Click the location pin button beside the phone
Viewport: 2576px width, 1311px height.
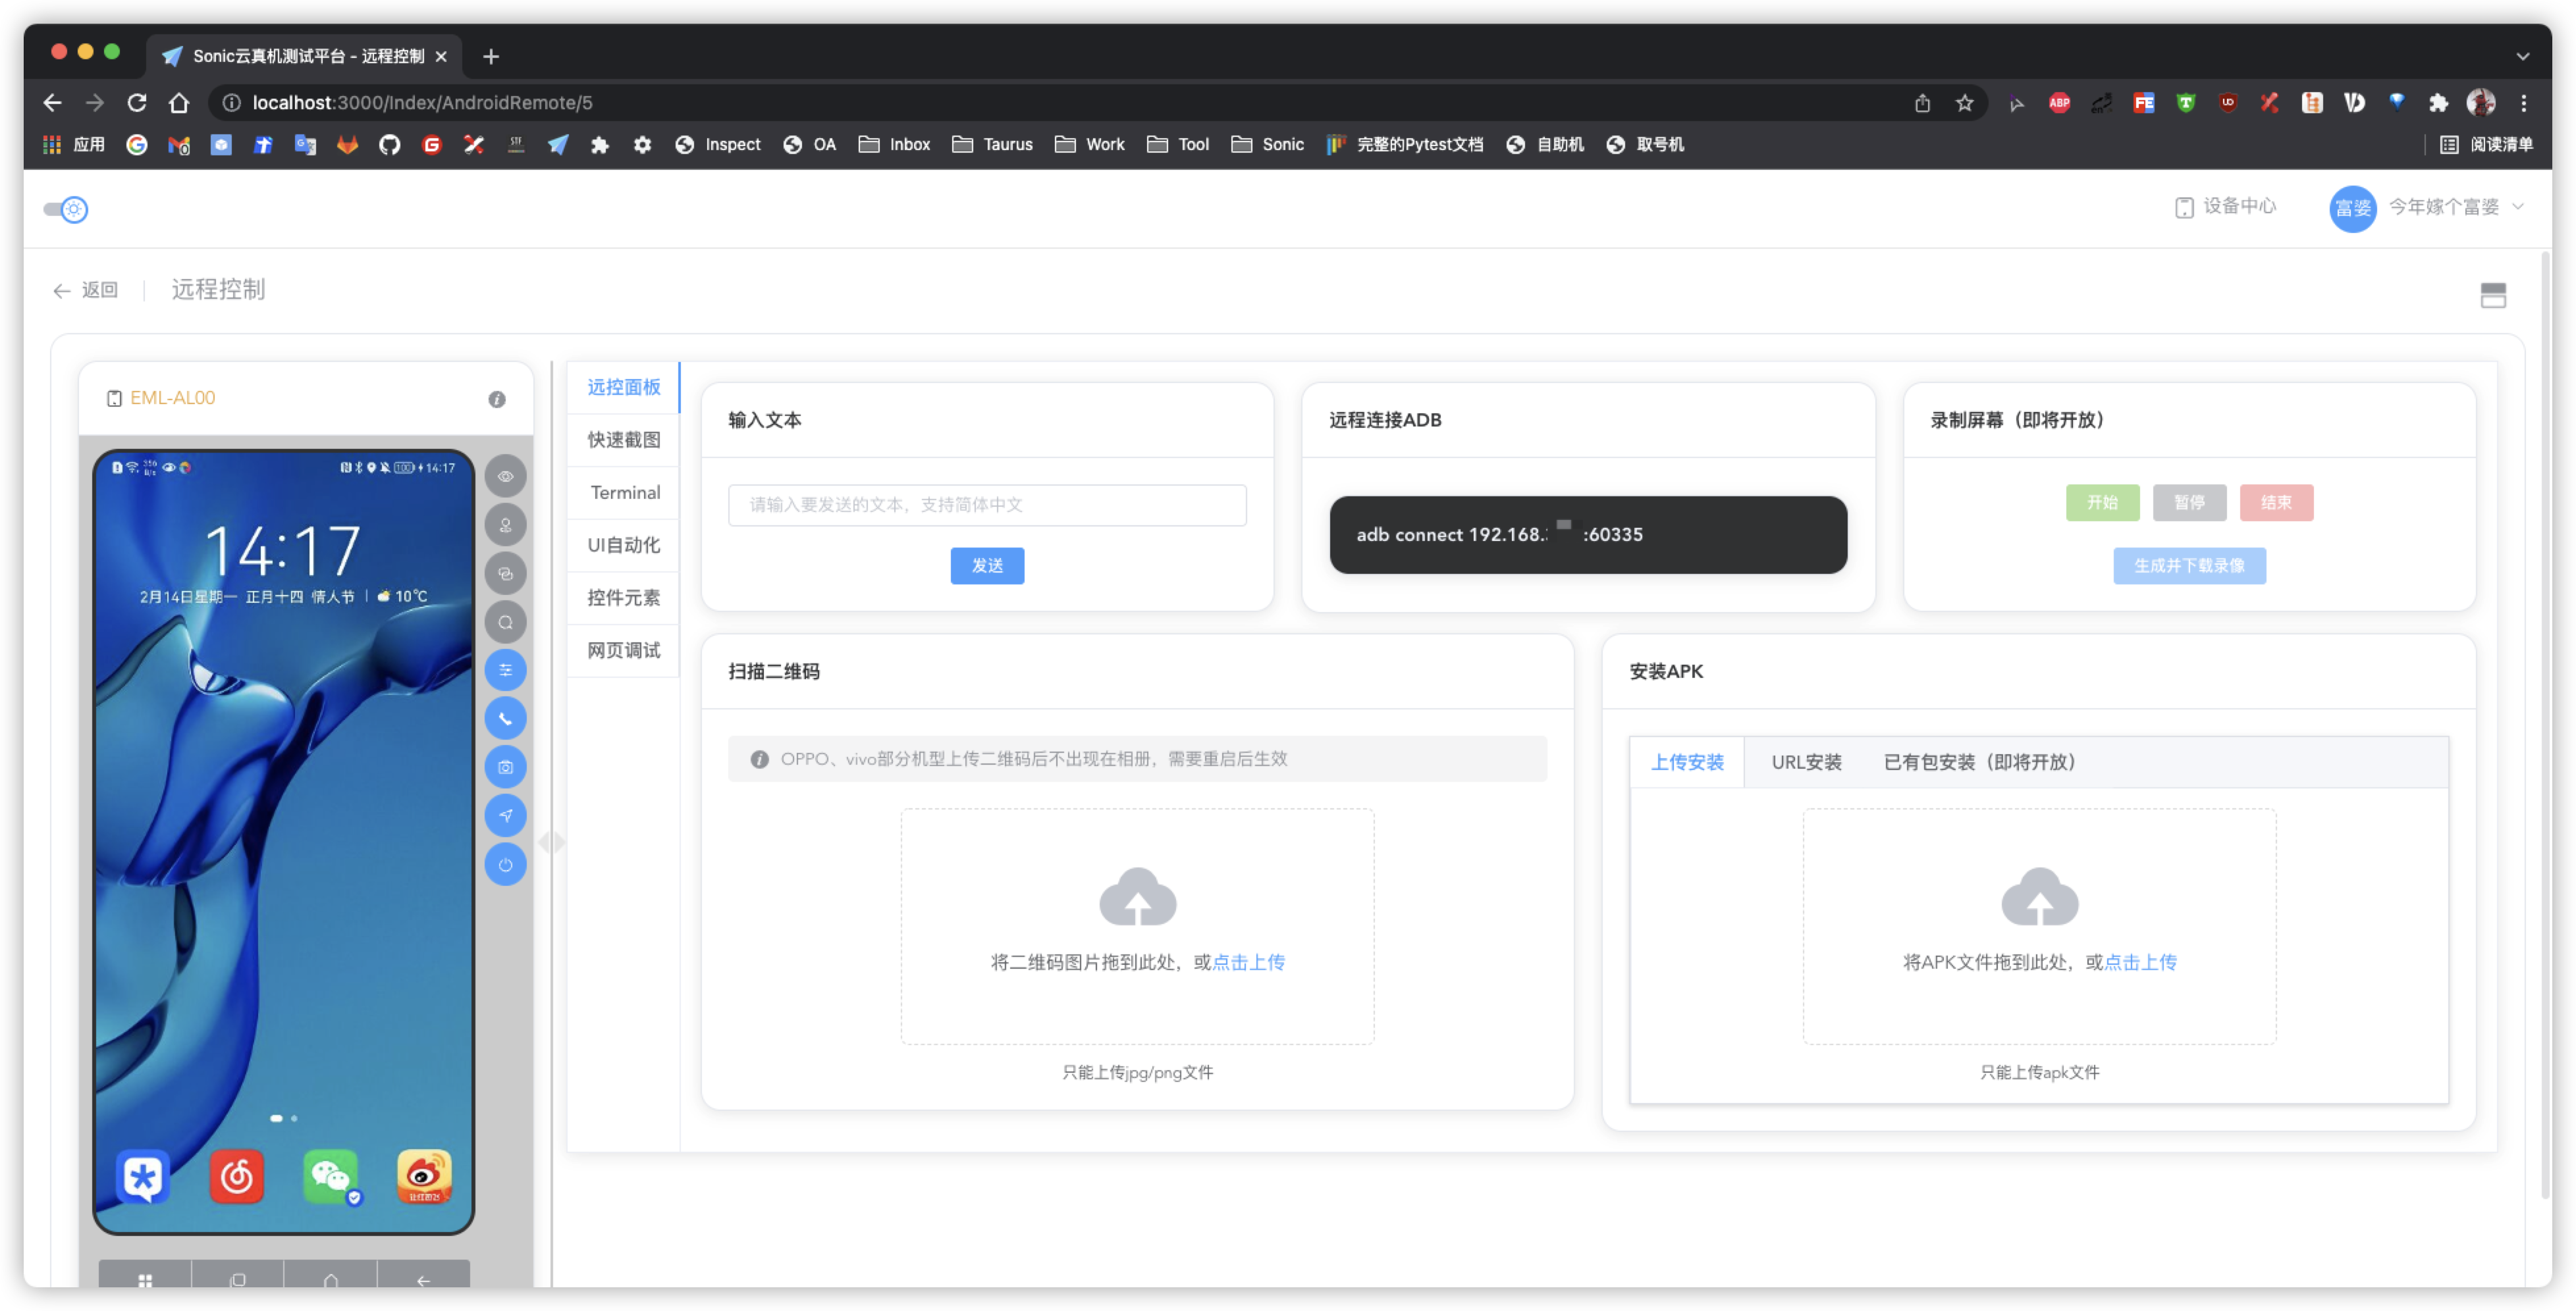point(505,525)
